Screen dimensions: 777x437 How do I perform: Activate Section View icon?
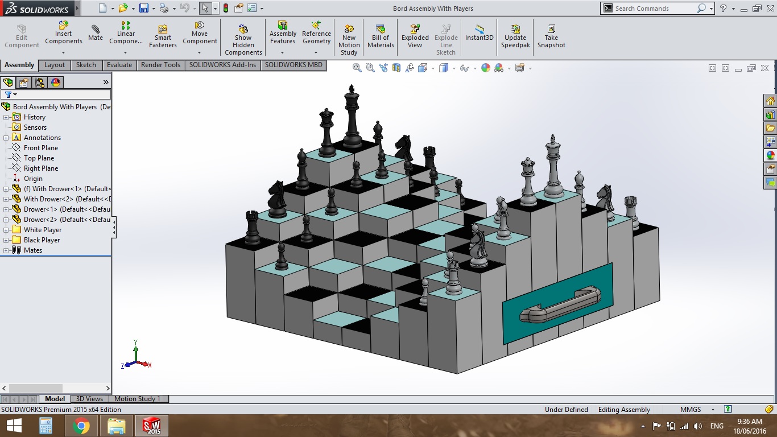(x=396, y=68)
